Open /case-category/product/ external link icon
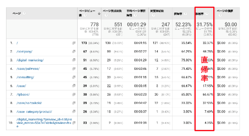 click(74, 111)
